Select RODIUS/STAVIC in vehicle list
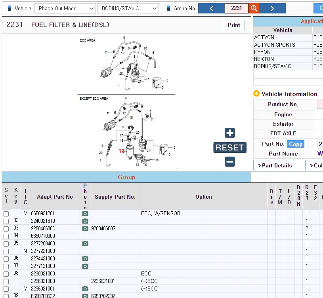This screenshot has width=323, height=298. coord(273,66)
